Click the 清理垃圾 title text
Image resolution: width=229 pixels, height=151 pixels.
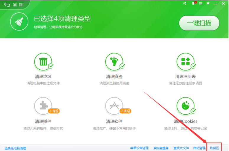pyautogui.click(x=43, y=76)
